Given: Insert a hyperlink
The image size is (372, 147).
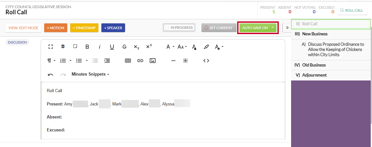Looking at the screenshot, I should 140,61.
